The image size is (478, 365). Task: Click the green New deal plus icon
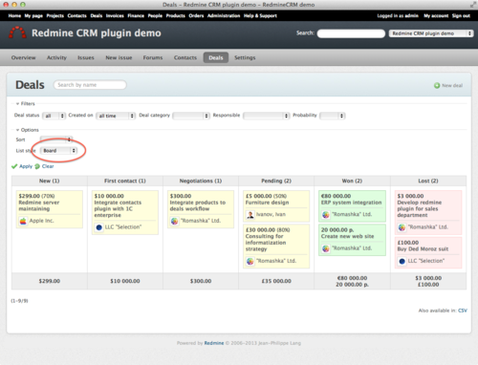437,85
